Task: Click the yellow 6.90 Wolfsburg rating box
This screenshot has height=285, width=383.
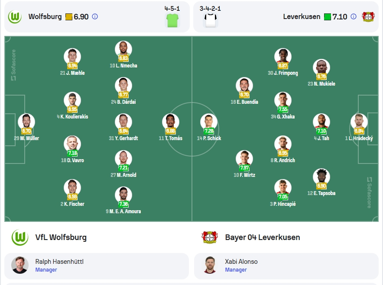Action: 69,17
